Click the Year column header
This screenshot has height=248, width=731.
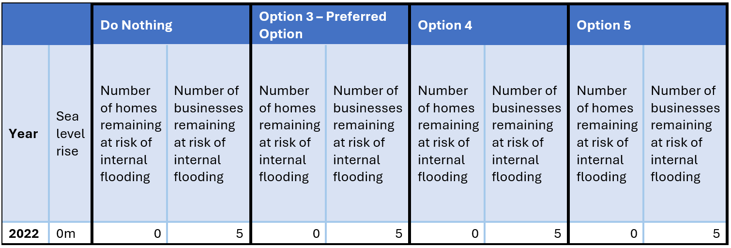(23, 134)
